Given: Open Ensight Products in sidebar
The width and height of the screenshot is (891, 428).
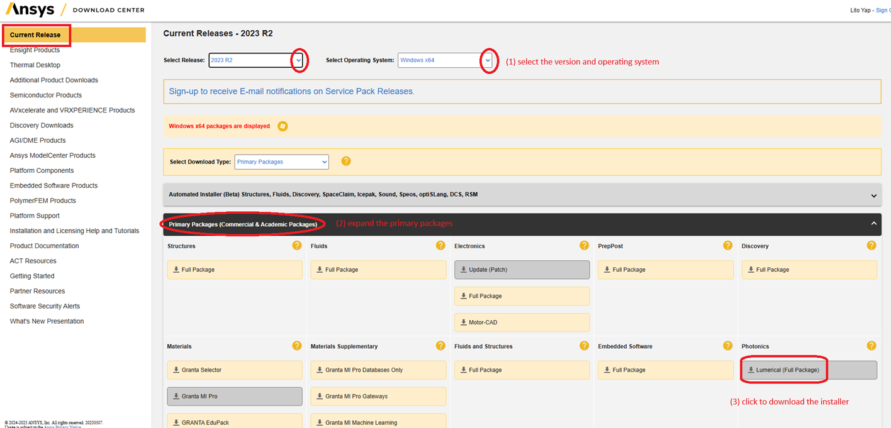Looking at the screenshot, I should [35, 50].
